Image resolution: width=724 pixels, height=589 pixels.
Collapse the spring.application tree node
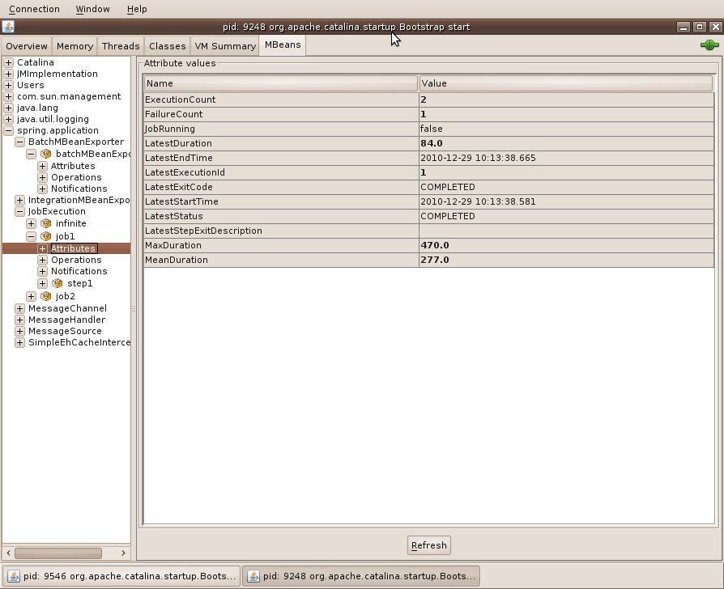pyautogui.click(x=7, y=130)
